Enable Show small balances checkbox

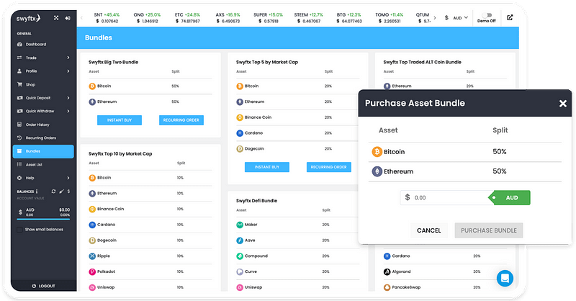(x=19, y=229)
